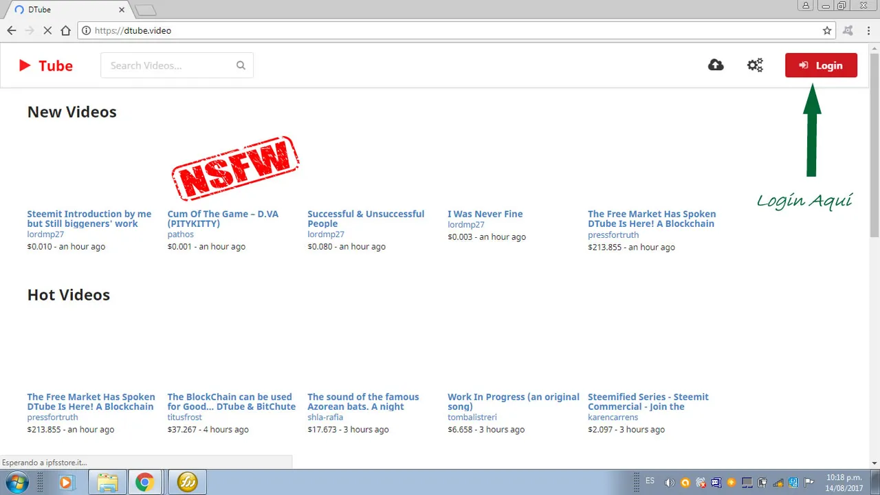Image resolution: width=880 pixels, height=495 pixels.
Task: Open author tombalistreri link
Action: (x=472, y=417)
